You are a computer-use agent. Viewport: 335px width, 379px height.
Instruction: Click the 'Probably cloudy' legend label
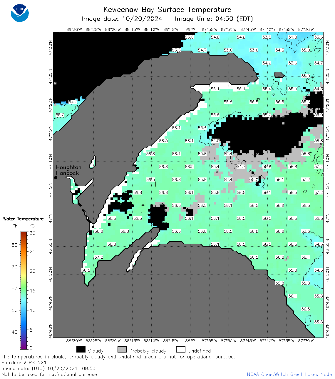point(148,351)
